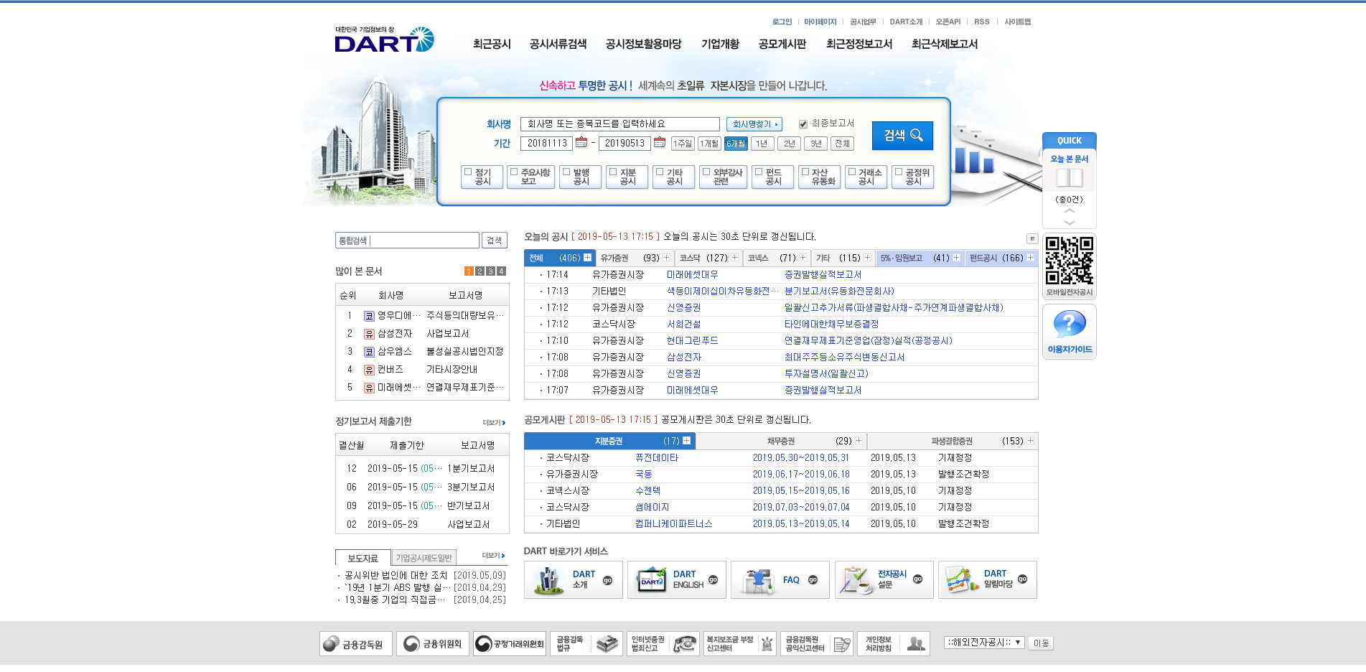Open 금융감독원 공익신고센터 footer link
The image size is (1366, 672).
click(x=817, y=644)
